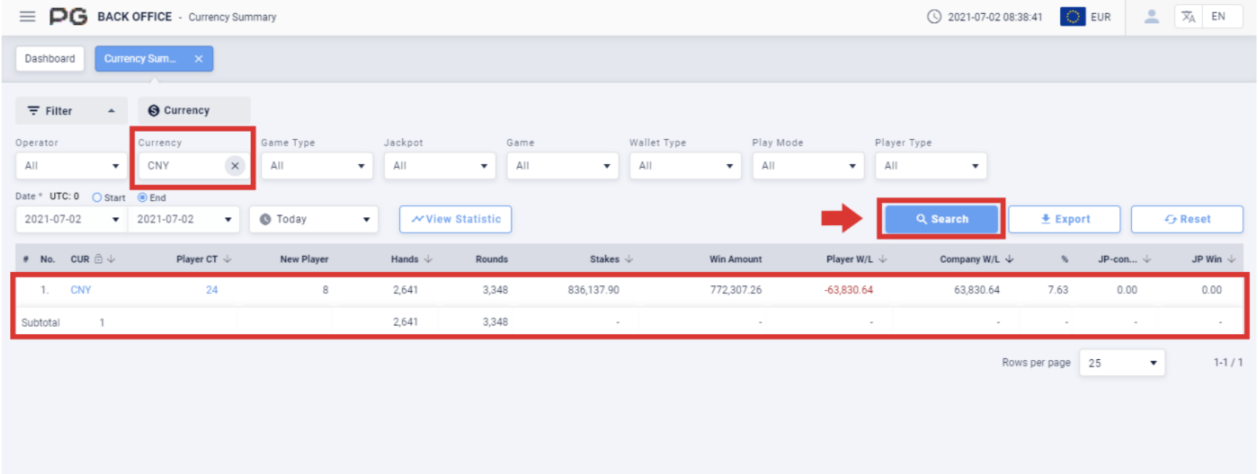Close the Currency Summary tab
The height and width of the screenshot is (474, 1258).
(199, 59)
